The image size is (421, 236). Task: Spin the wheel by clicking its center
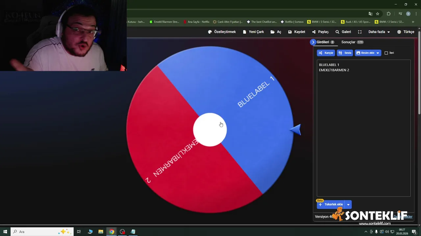(210, 130)
